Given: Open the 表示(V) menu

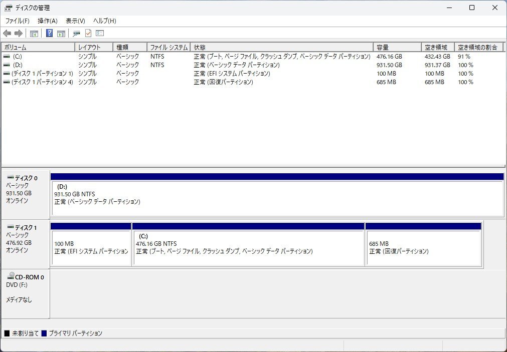Looking at the screenshot, I should [x=75, y=21].
